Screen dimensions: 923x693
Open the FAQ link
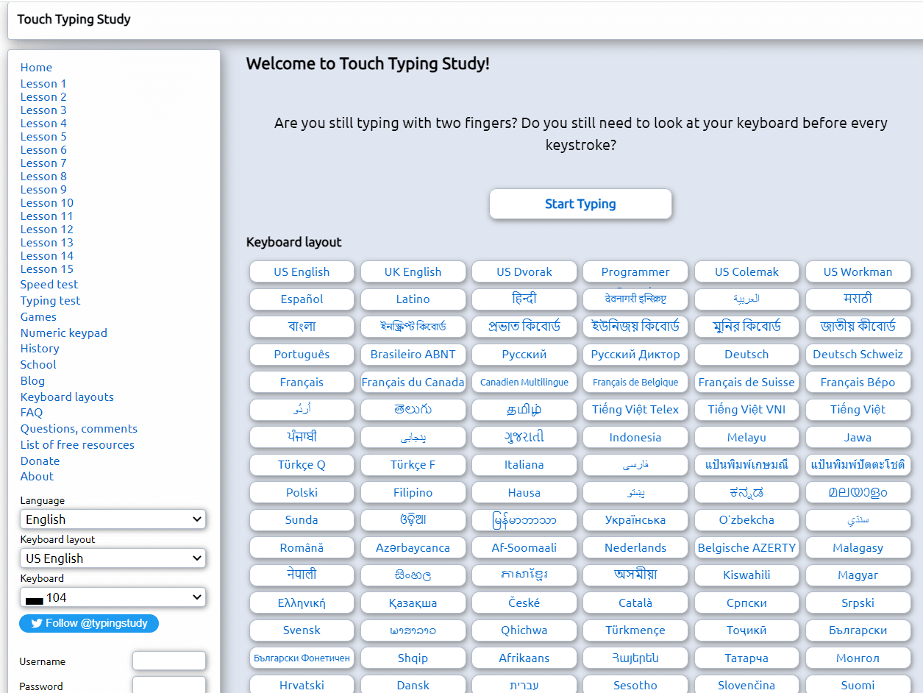pos(32,413)
